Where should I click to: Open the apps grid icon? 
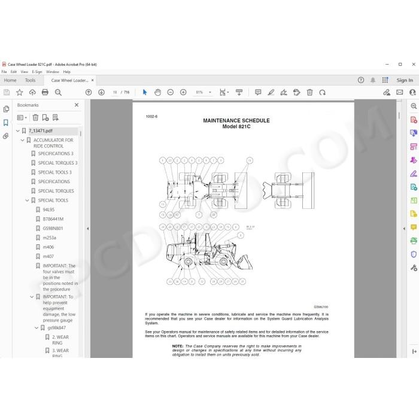coord(385,80)
